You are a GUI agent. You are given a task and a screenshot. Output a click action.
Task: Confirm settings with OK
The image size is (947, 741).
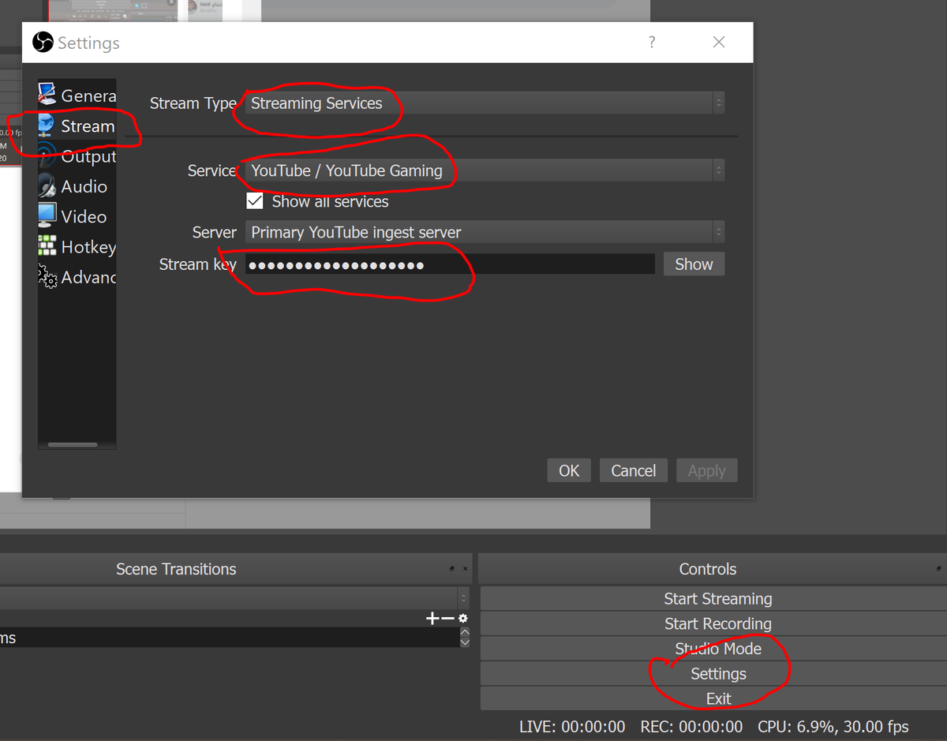569,470
